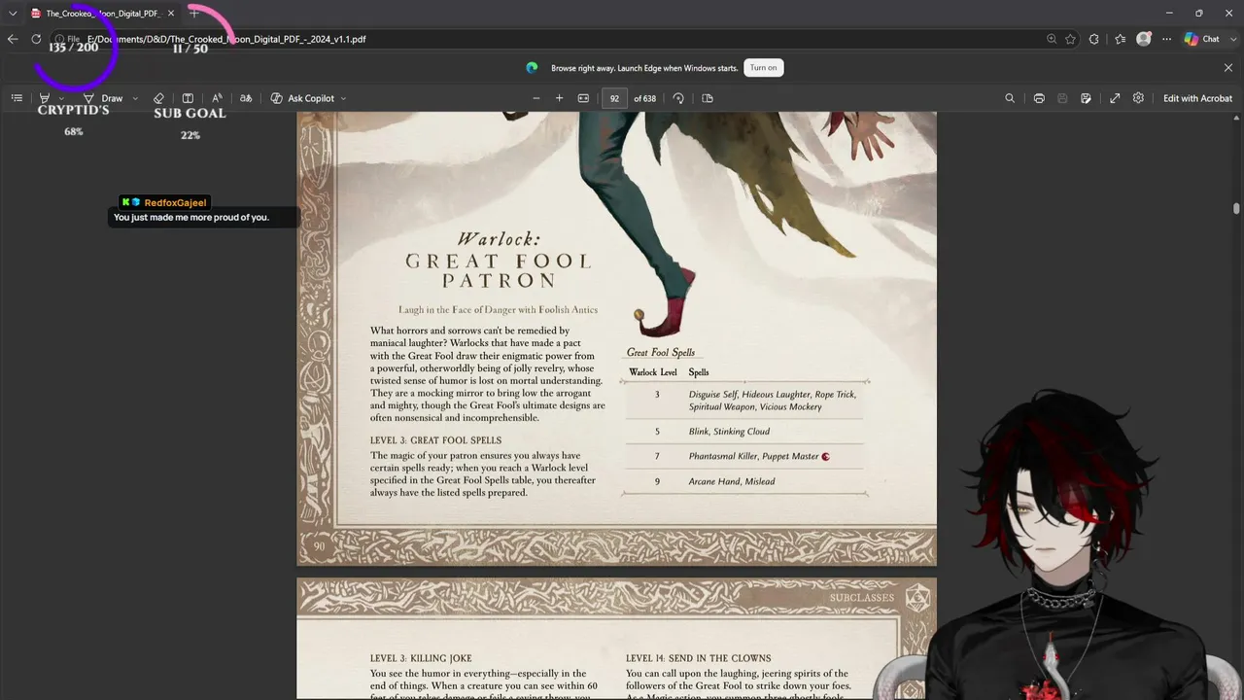
Task: Start Read aloud for the PDF
Action: pos(217,98)
